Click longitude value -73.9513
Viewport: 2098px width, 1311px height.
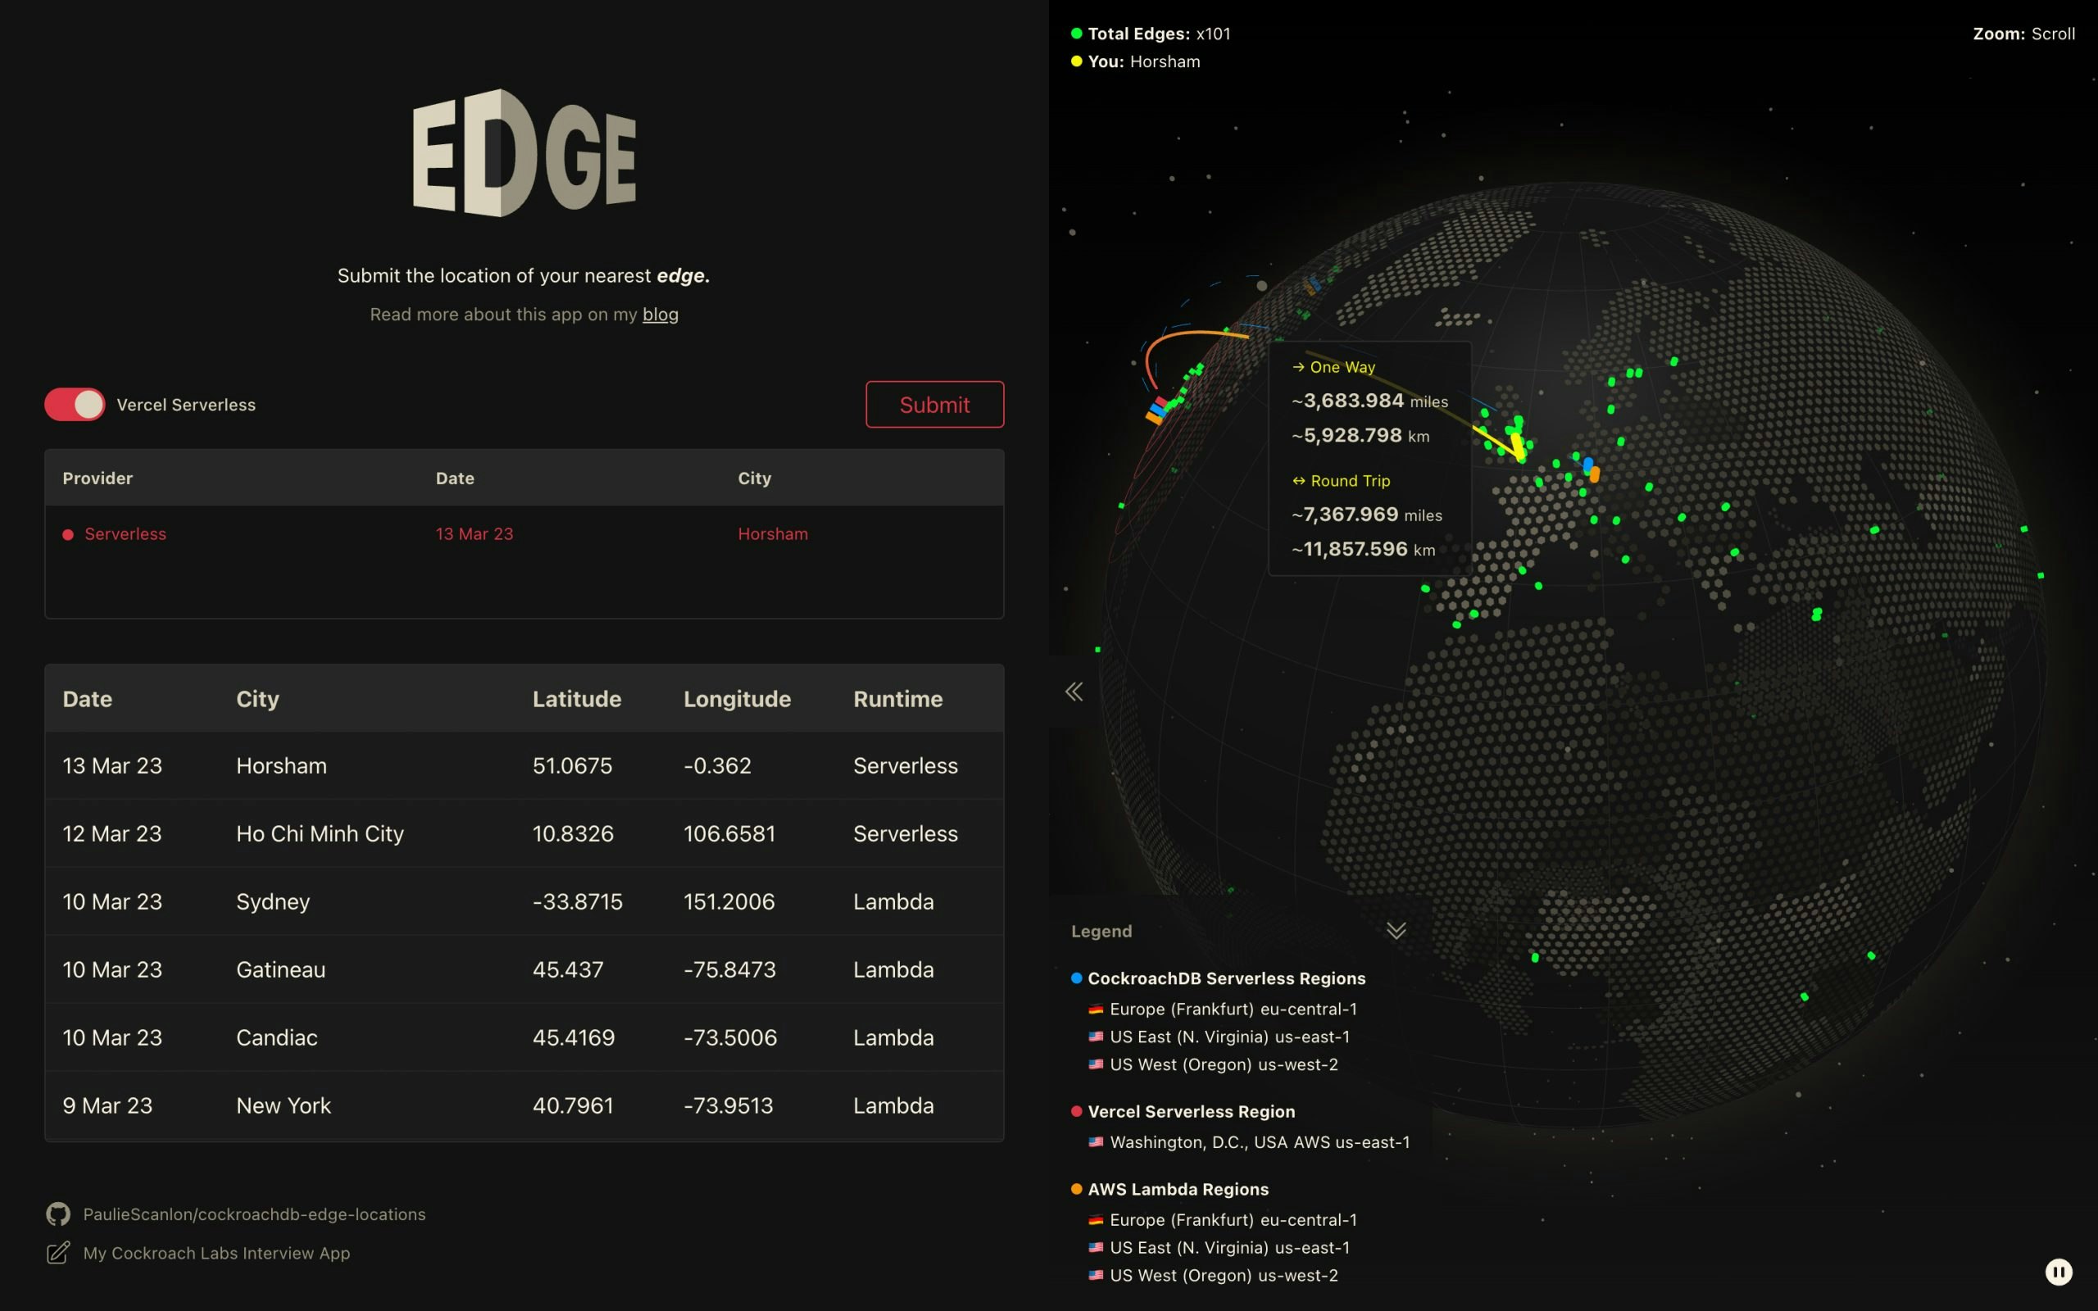pos(729,1105)
